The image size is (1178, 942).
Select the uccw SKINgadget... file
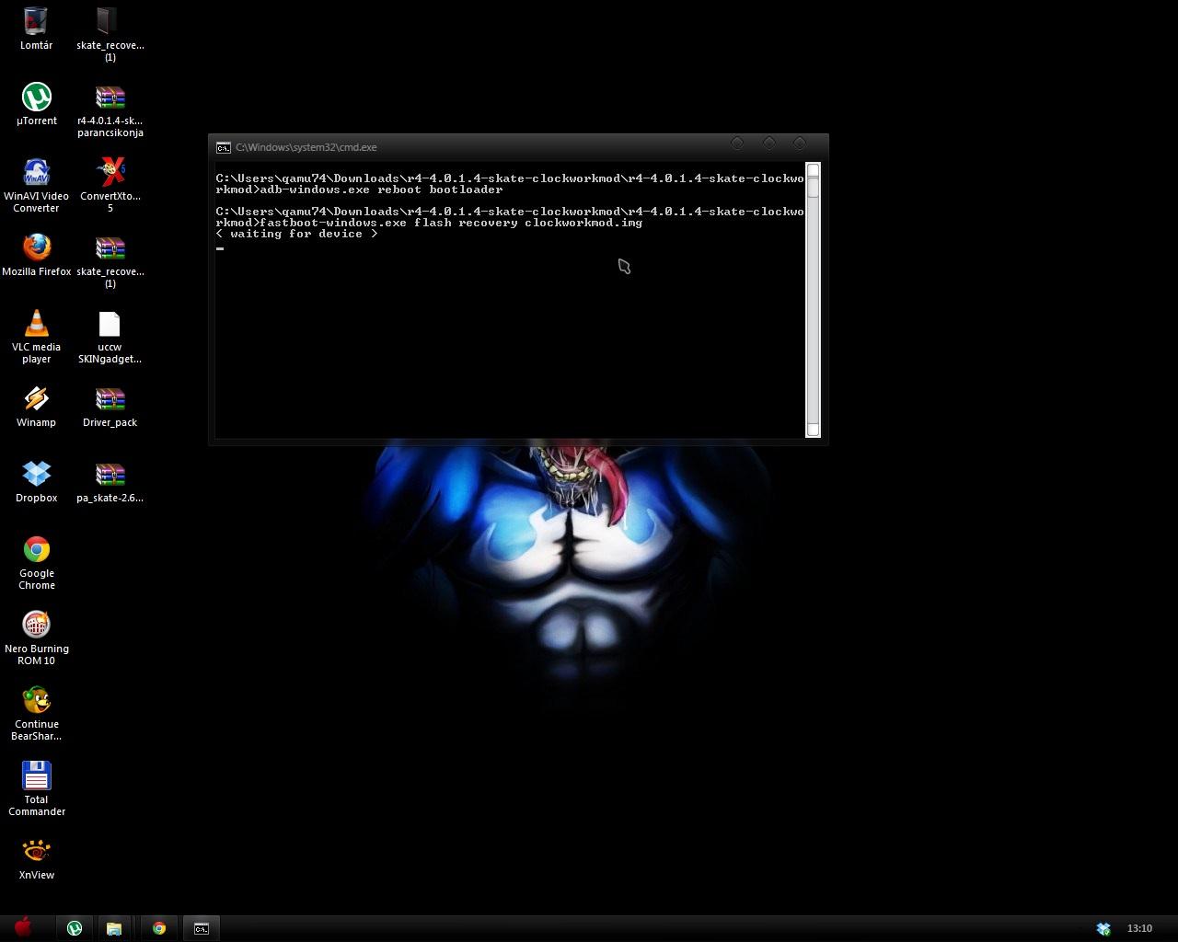click(x=110, y=336)
